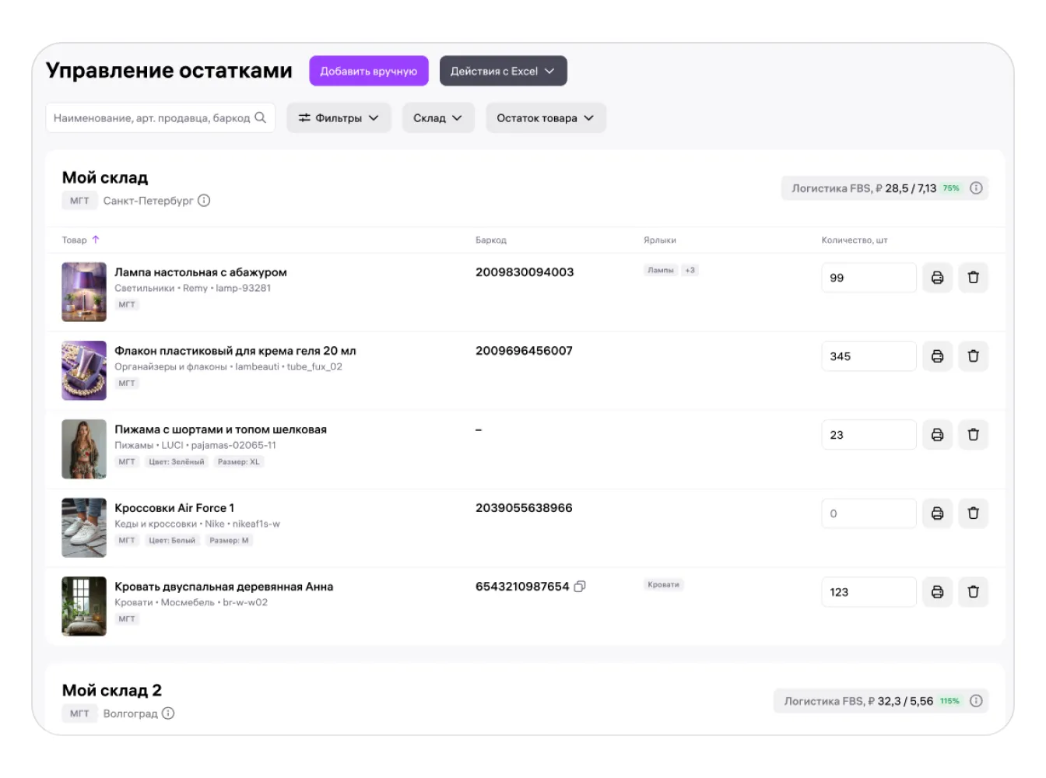The image size is (1046, 778).
Task: Open the Кроссовки Air Force 1 thumbnail
Action: tap(84, 527)
